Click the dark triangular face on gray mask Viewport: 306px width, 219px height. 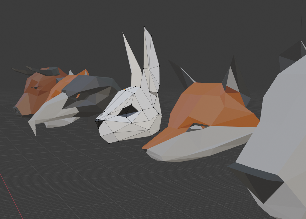[x=259, y=186]
